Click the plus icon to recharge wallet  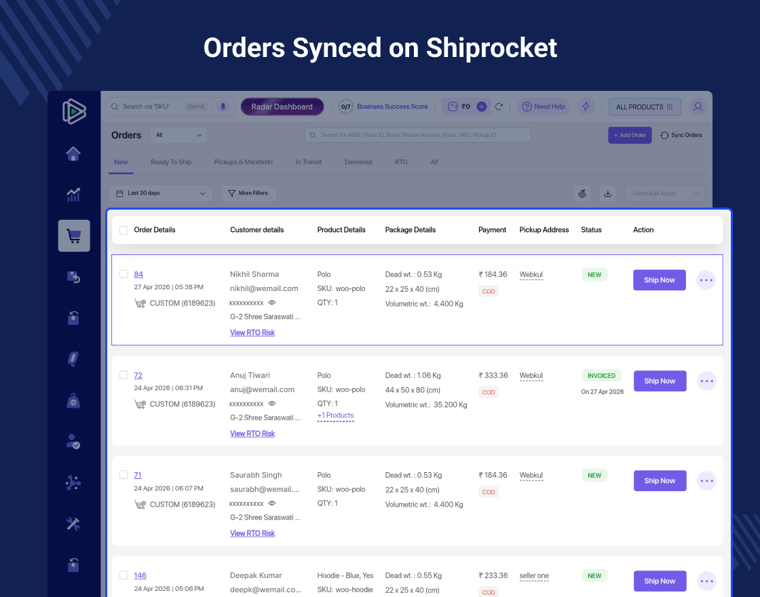[481, 107]
